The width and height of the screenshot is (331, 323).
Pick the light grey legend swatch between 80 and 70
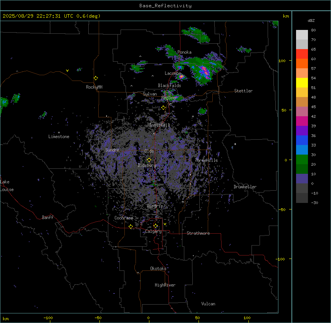(302, 35)
